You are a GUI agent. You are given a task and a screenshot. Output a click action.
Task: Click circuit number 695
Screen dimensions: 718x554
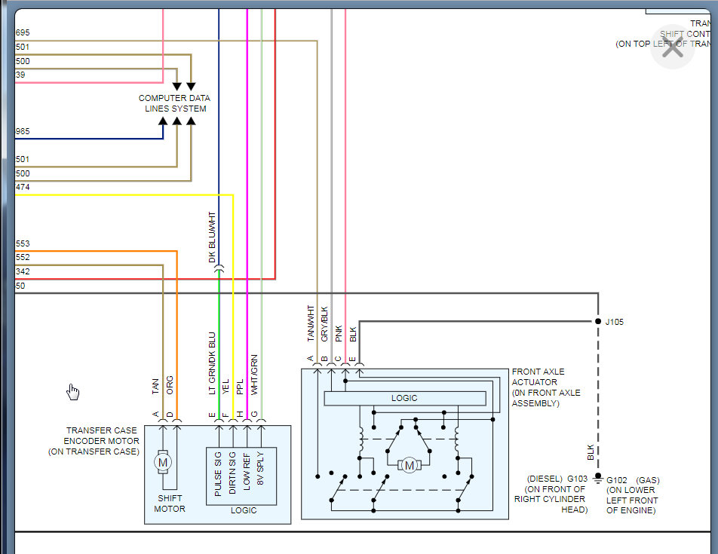click(23, 33)
